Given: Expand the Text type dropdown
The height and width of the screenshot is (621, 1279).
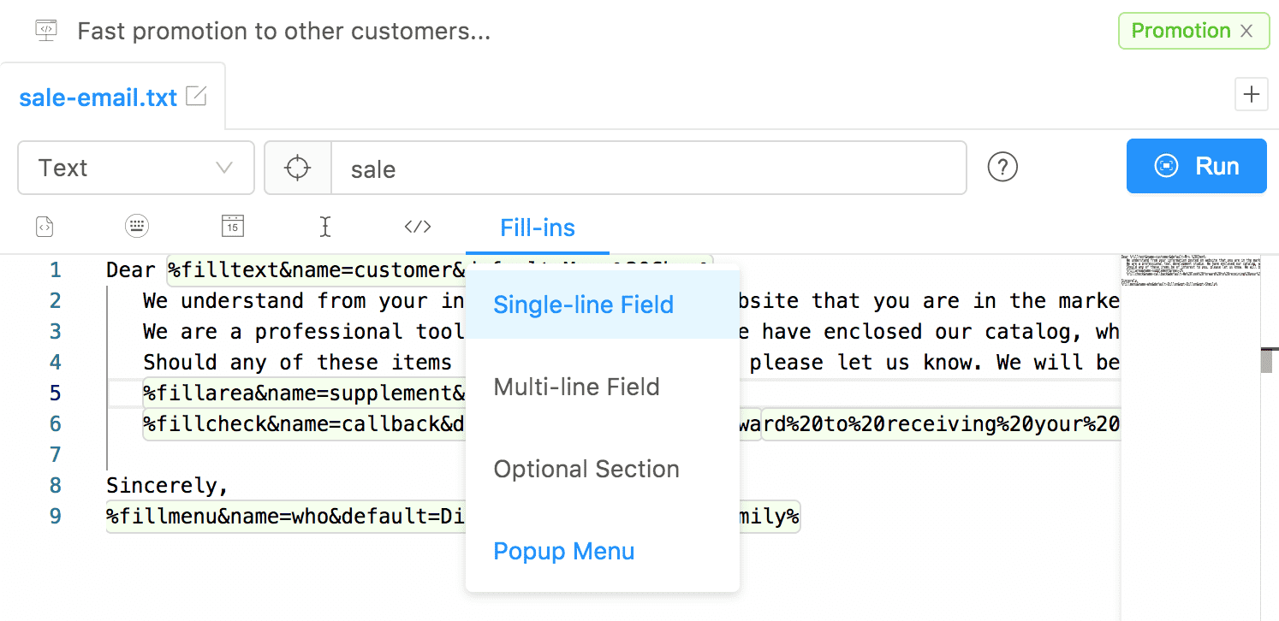Looking at the screenshot, I should pos(136,168).
